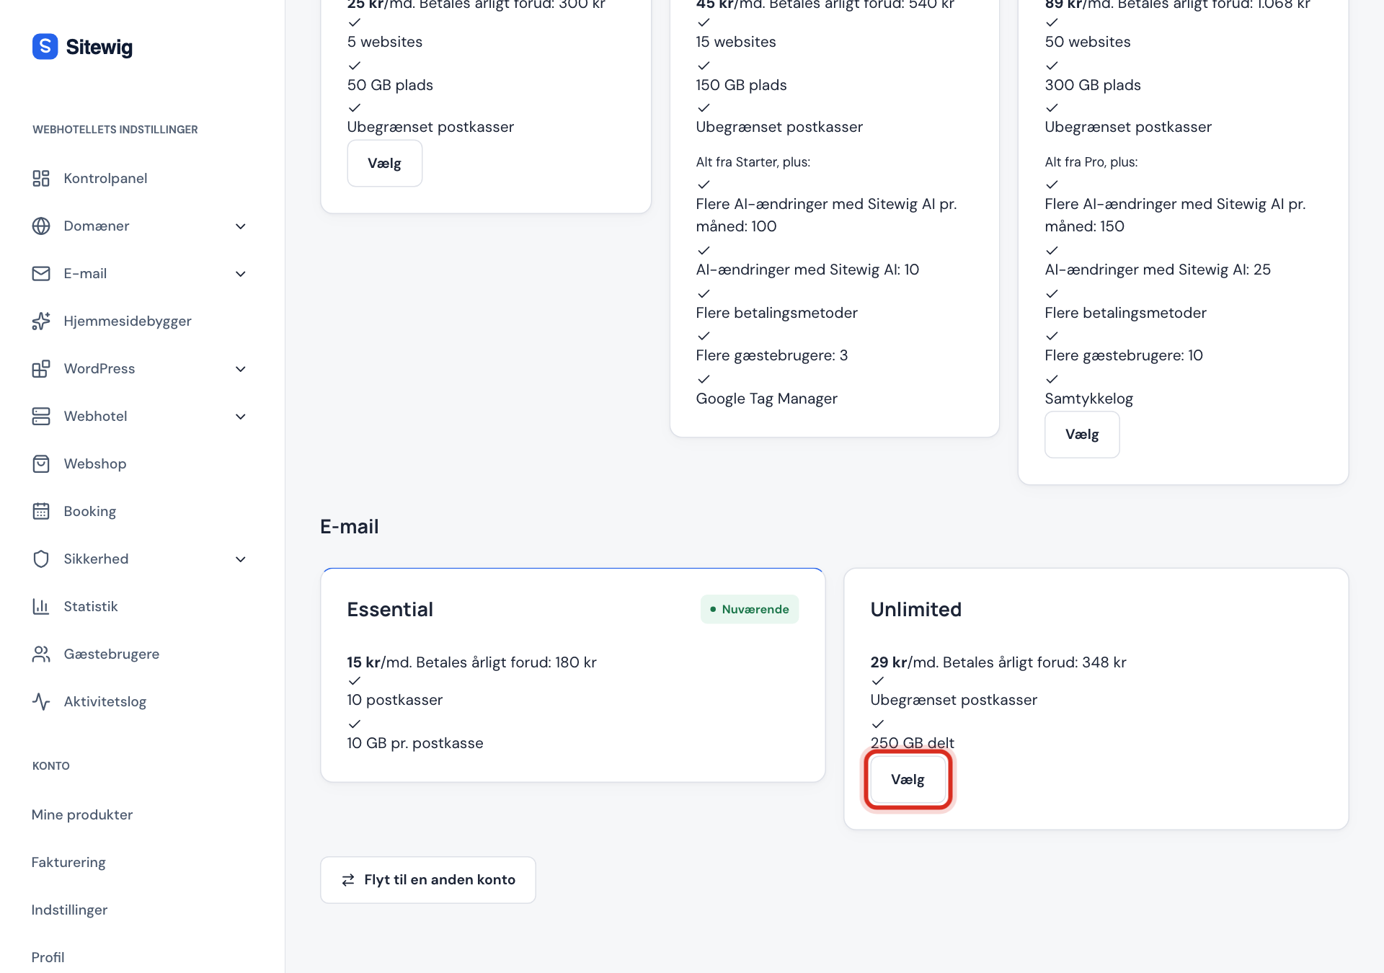This screenshot has width=1384, height=973.
Task: Expand the Webhotel submenu chevron
Action: (x=241, y=417)
